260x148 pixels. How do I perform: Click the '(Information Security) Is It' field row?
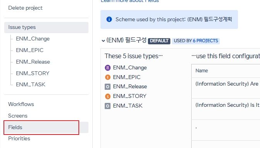click(226, 109)
